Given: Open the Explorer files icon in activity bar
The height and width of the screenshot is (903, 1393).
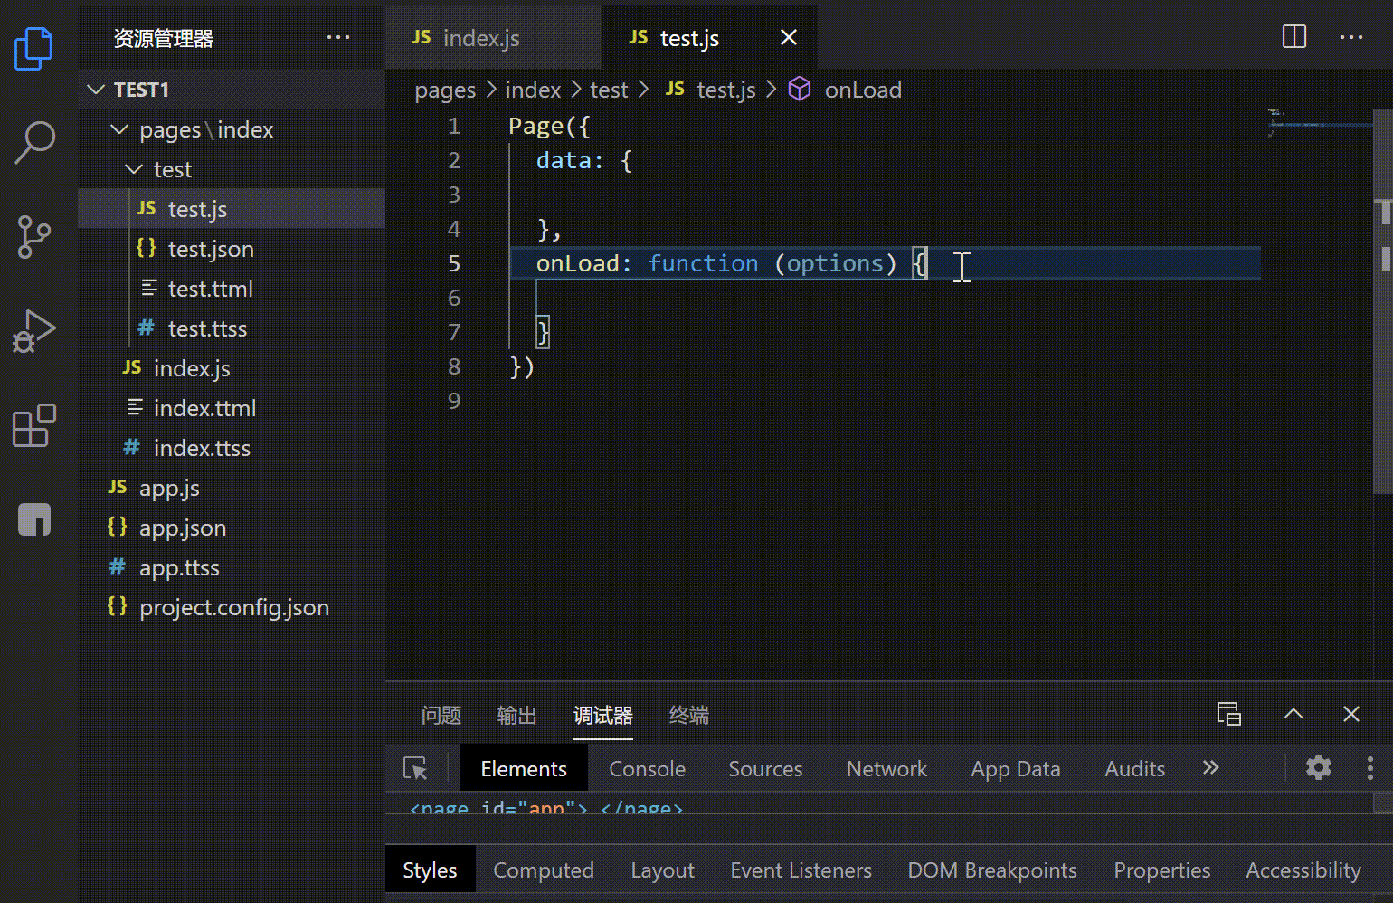Looking at the screenshot, I should tap(34, 48).
